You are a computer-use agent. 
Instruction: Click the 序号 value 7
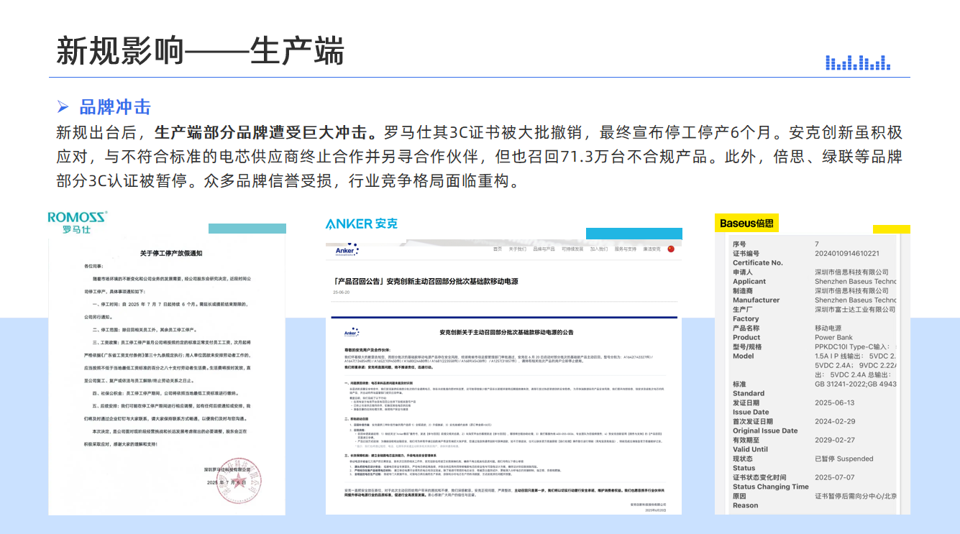click(x=817, y=244)
